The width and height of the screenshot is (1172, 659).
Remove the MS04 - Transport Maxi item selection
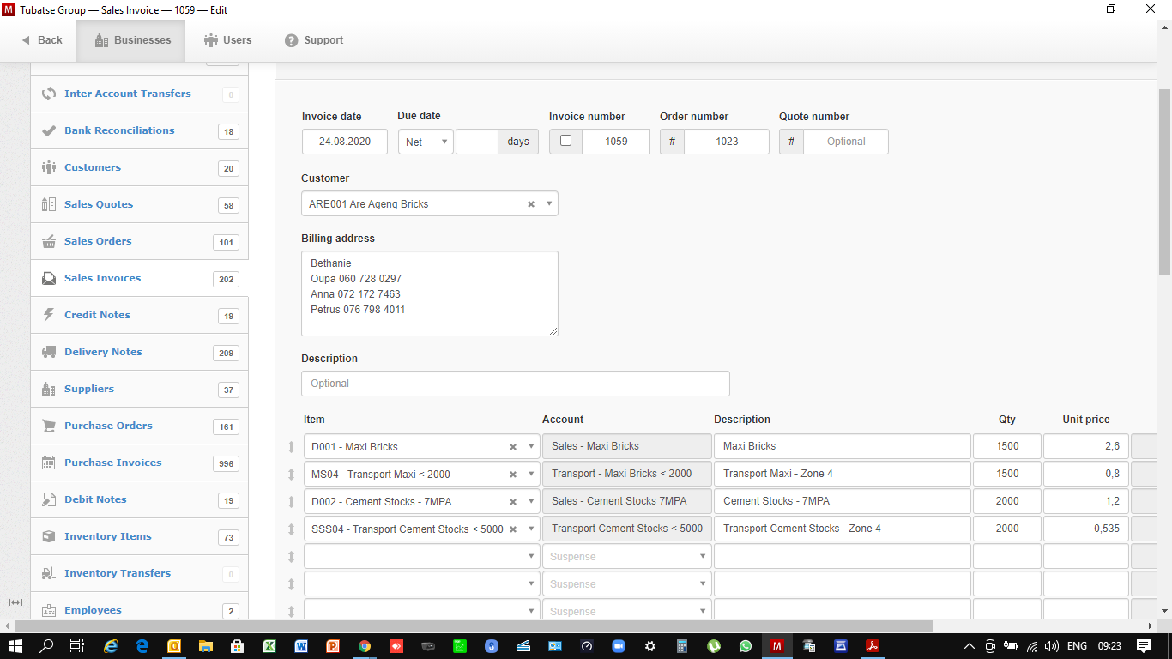(x=513, y=475)
